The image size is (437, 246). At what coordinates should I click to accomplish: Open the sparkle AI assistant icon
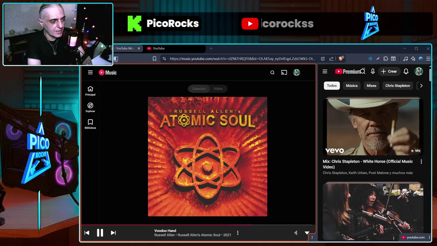click(x=413, y=59)
